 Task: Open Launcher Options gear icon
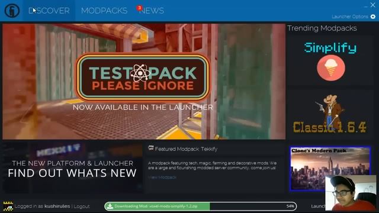[x=373, y=17]
